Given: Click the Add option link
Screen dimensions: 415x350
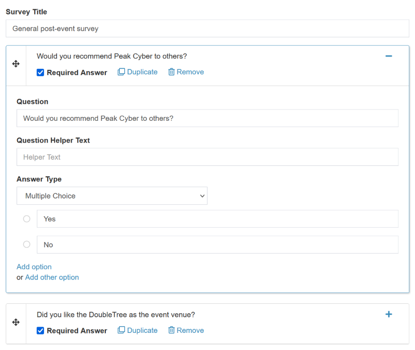Looking at the screenshot, I should click(34, 267).
